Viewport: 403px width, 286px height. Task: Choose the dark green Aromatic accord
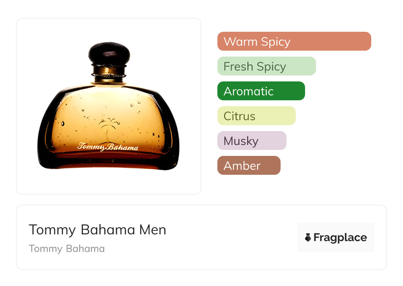click(x=261, y=91)
